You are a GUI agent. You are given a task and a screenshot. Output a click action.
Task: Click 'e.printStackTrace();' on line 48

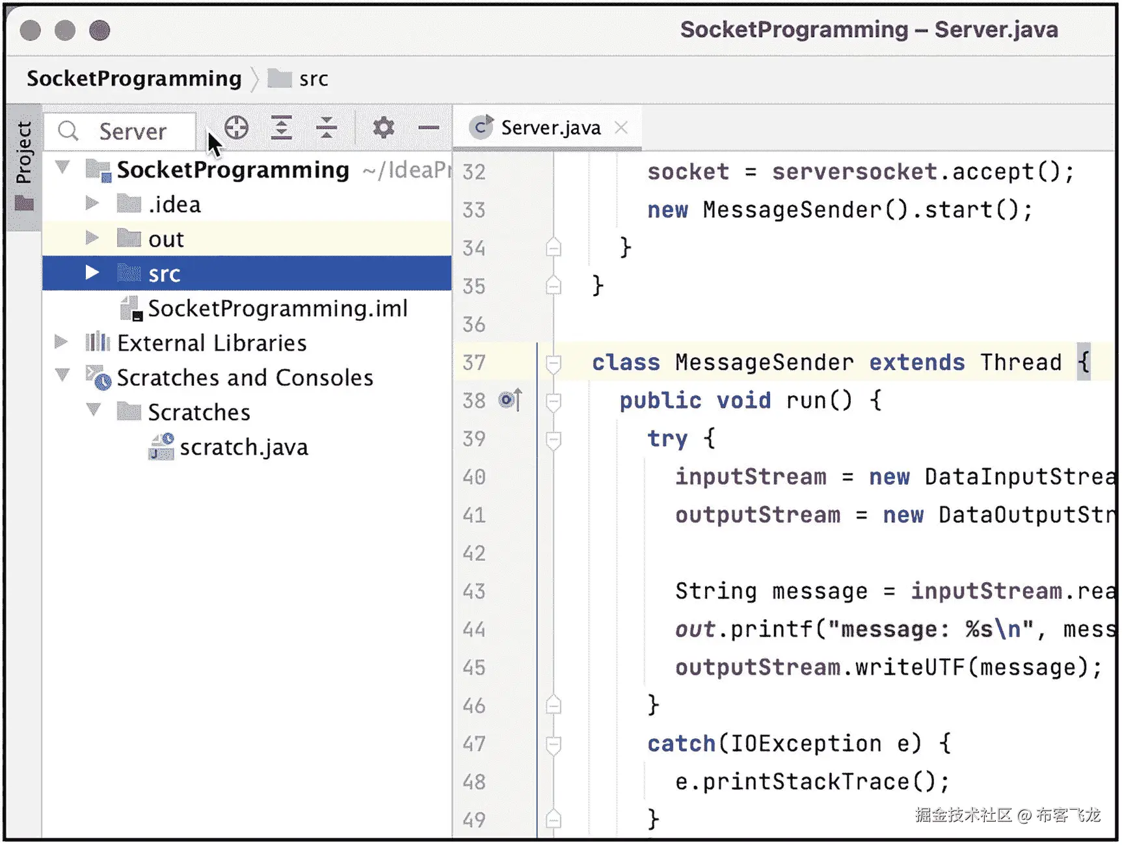(812, 782)
